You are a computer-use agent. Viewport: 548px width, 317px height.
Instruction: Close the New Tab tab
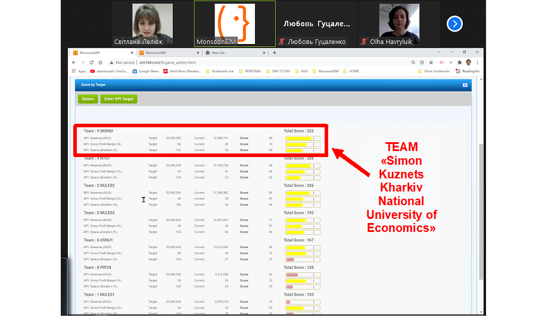click(x=264, y=53)
